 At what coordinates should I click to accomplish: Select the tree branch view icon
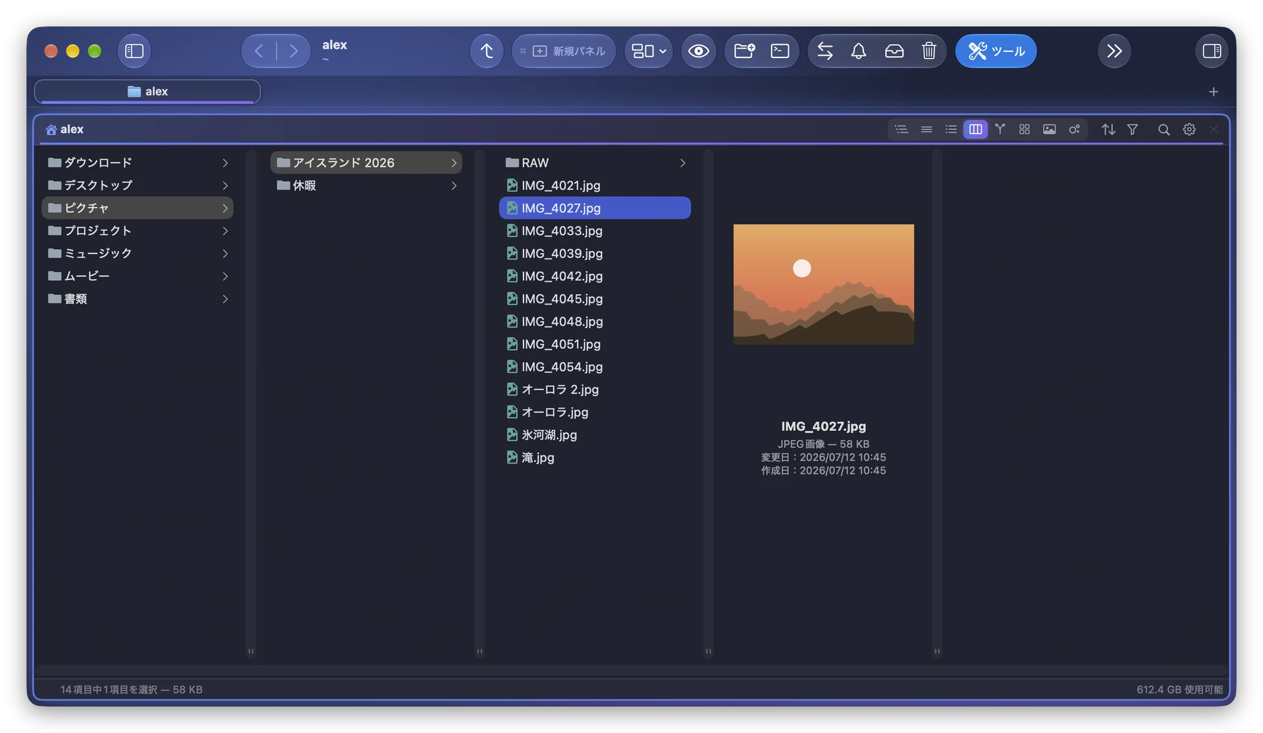(1000, 129)
